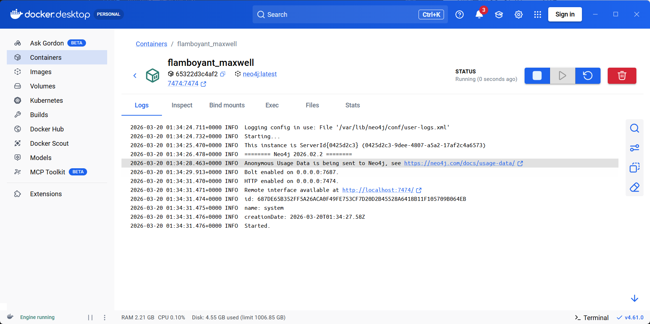Open the Models section
This screenshot has height=324, width=650.
57,158
